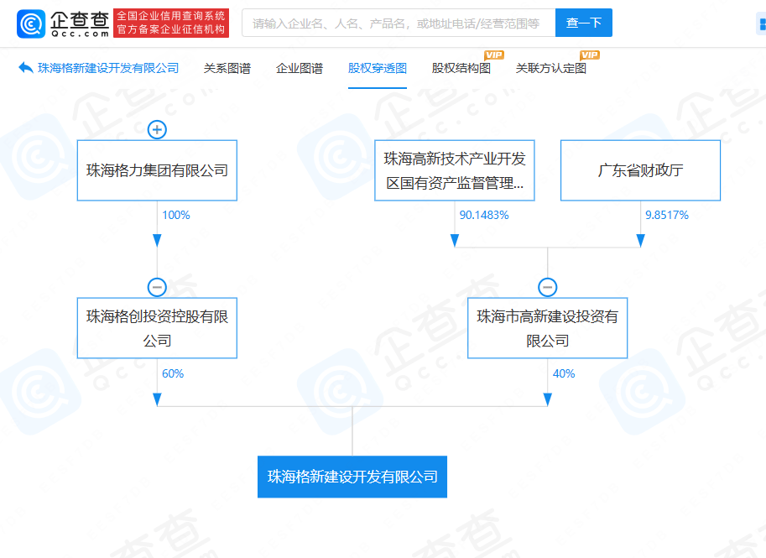766x558 pixels.
Task: Click the 100% shareholding label
Action: click(x=176, y=215)
